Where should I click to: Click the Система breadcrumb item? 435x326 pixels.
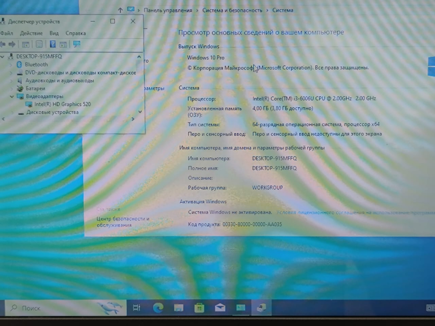[x=283, y=10]
